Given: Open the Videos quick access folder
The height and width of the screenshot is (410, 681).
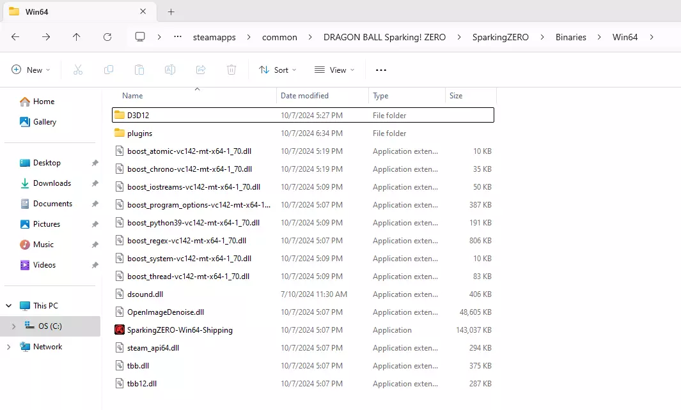Looking at the screenshot, I should 37,264.
